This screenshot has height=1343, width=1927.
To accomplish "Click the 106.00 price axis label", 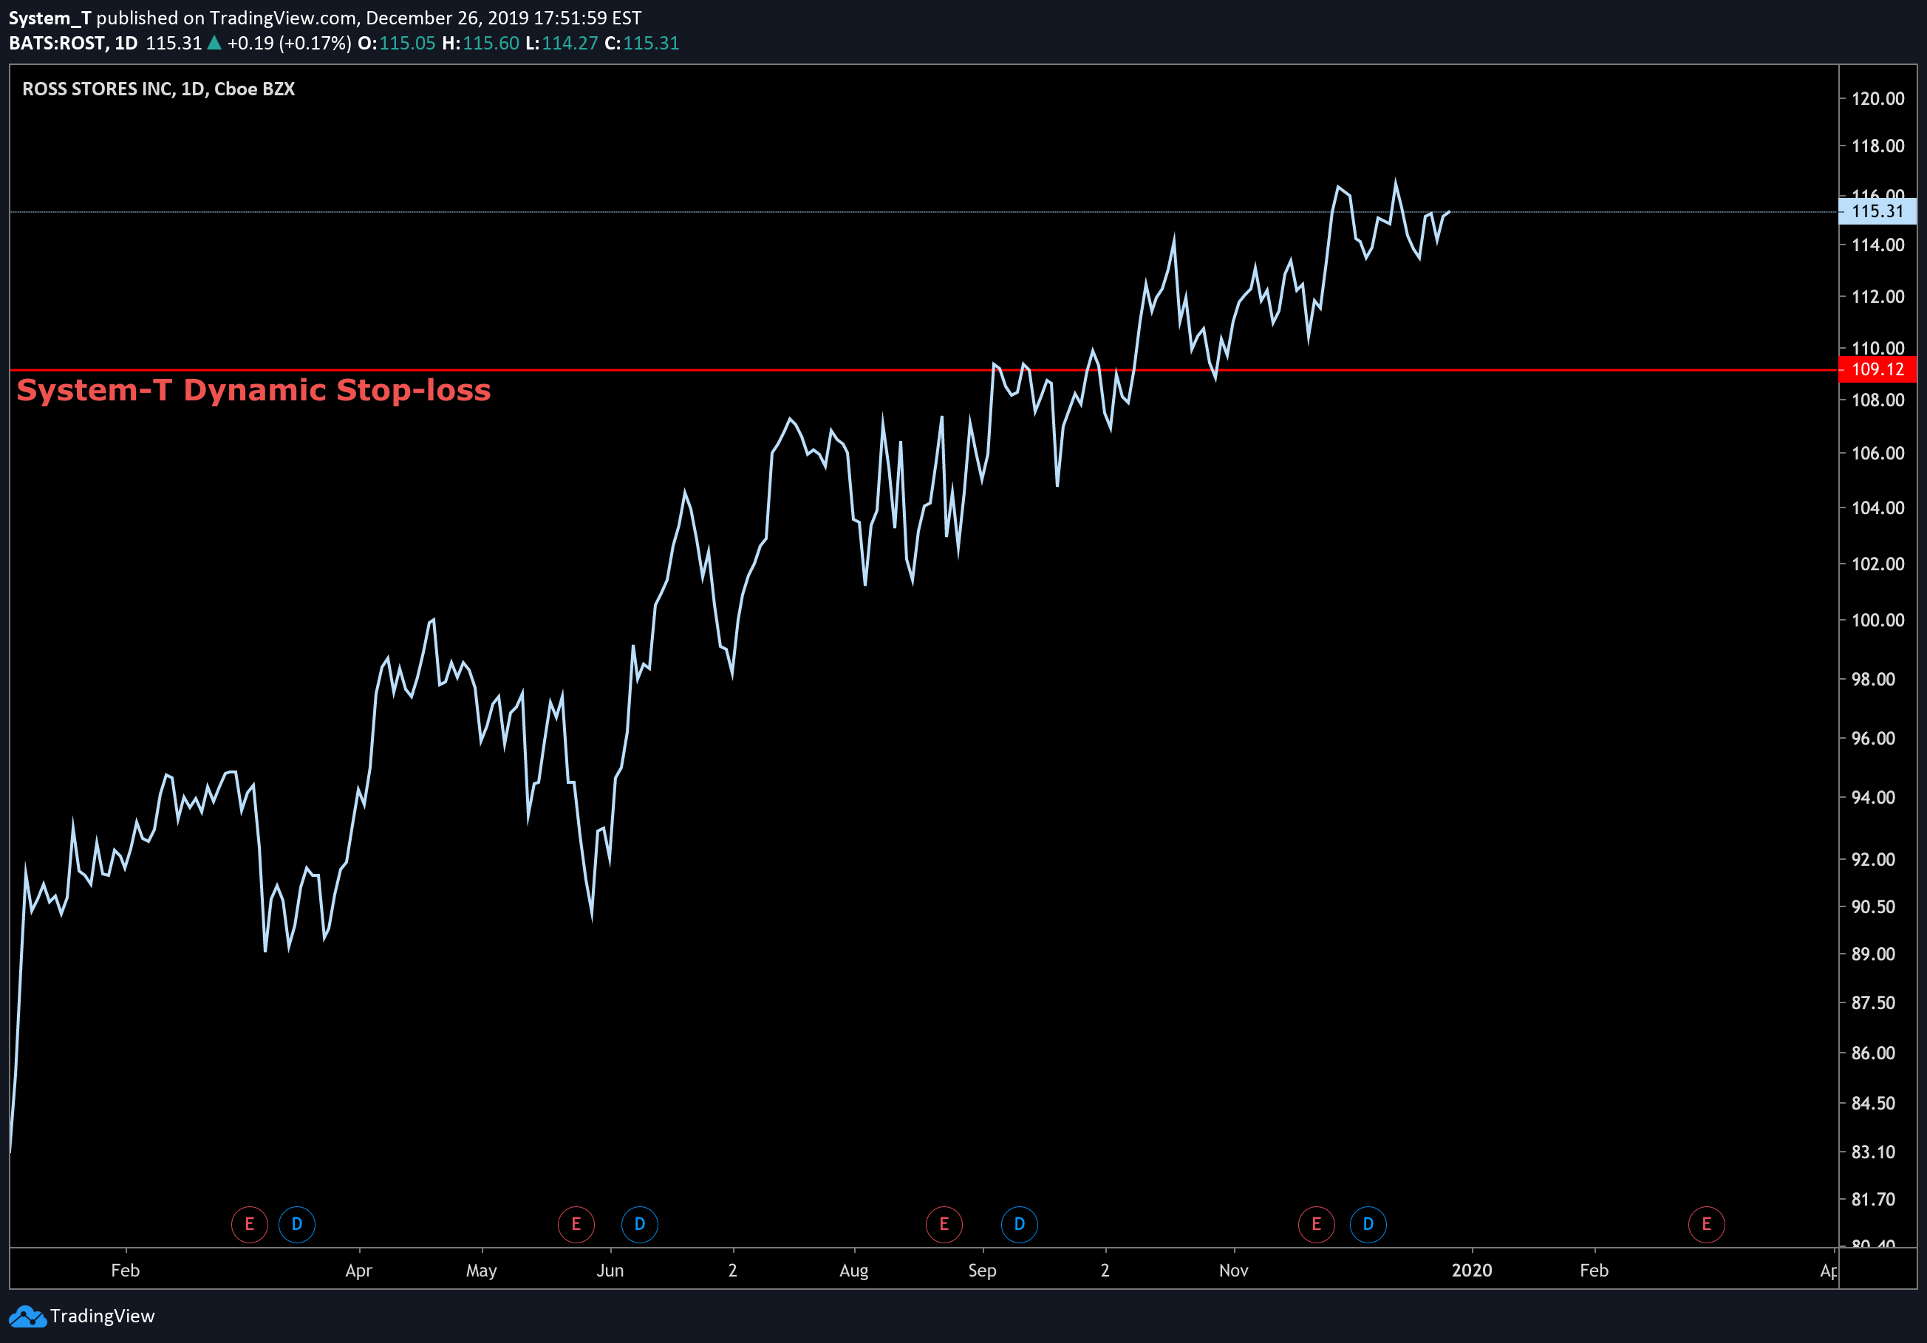I will (x=1877, y=453).
